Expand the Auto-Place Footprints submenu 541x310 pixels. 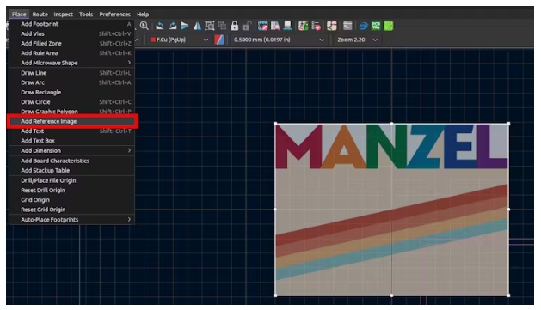tap(71, 220)
